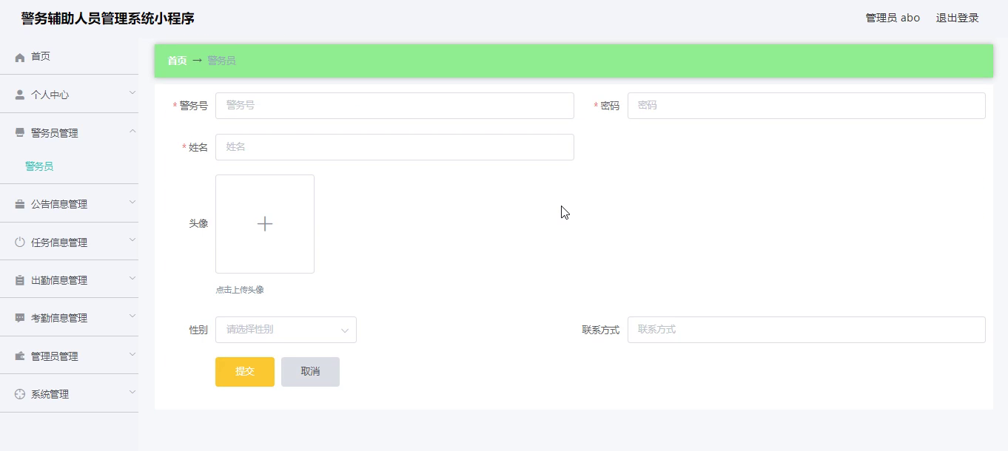The image size is (1008, 451).
Task: Click the power icon beside 任务信息管理
Action: pyautogui.click(x=20, y=243)
